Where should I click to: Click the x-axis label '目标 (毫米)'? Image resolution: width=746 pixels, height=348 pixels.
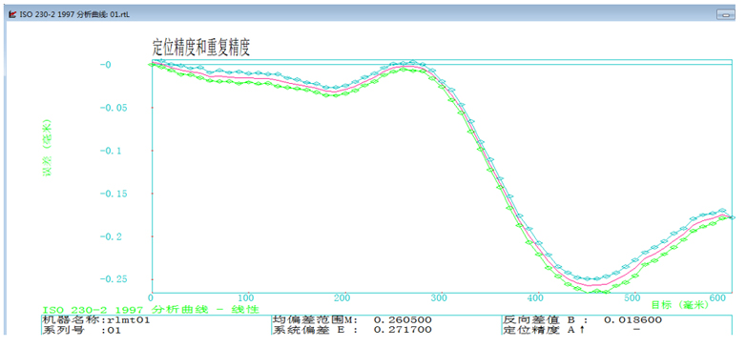coord(680,305)
